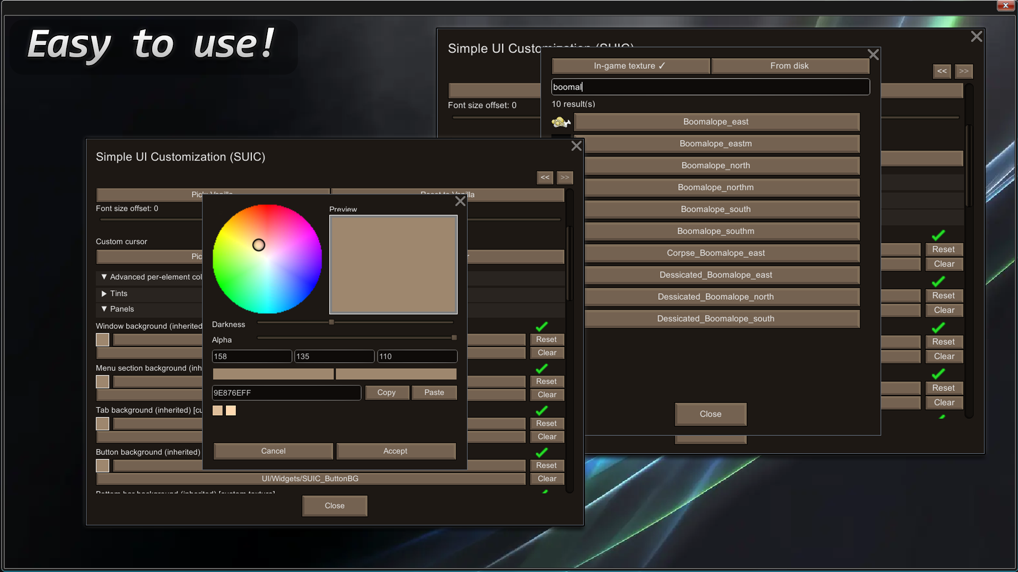Select Boomalope_east result
This screenshot has height=572, width=1018.
[716, 122]
